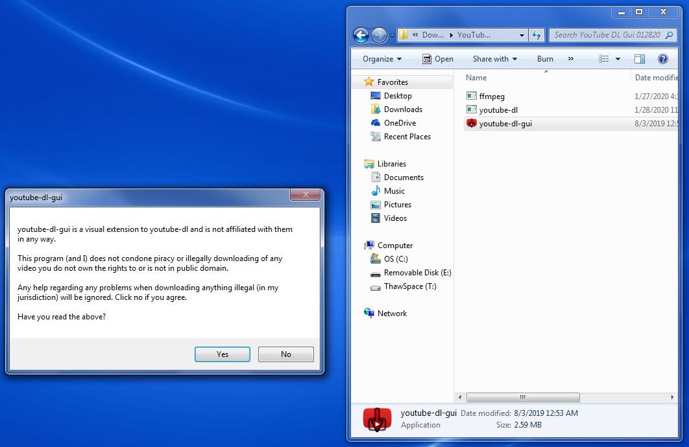Click the Dow... address breadcrumb segment
The width and height of the screenshot is (689, 447).
click(x=433, y=35)
